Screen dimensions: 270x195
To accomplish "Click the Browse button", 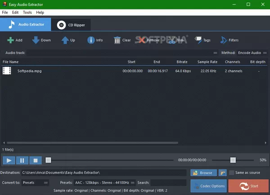I will point(203,173).
